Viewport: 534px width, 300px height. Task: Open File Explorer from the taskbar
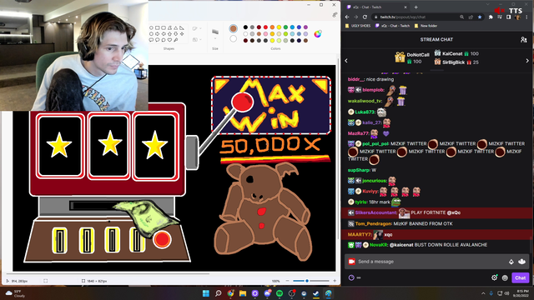243,293
